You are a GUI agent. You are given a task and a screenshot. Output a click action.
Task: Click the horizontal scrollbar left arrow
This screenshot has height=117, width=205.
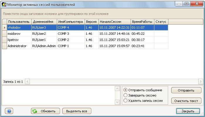27,82
